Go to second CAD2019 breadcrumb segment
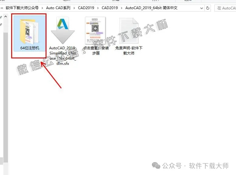This screenshot has width=236, height=175. (110, 8)
